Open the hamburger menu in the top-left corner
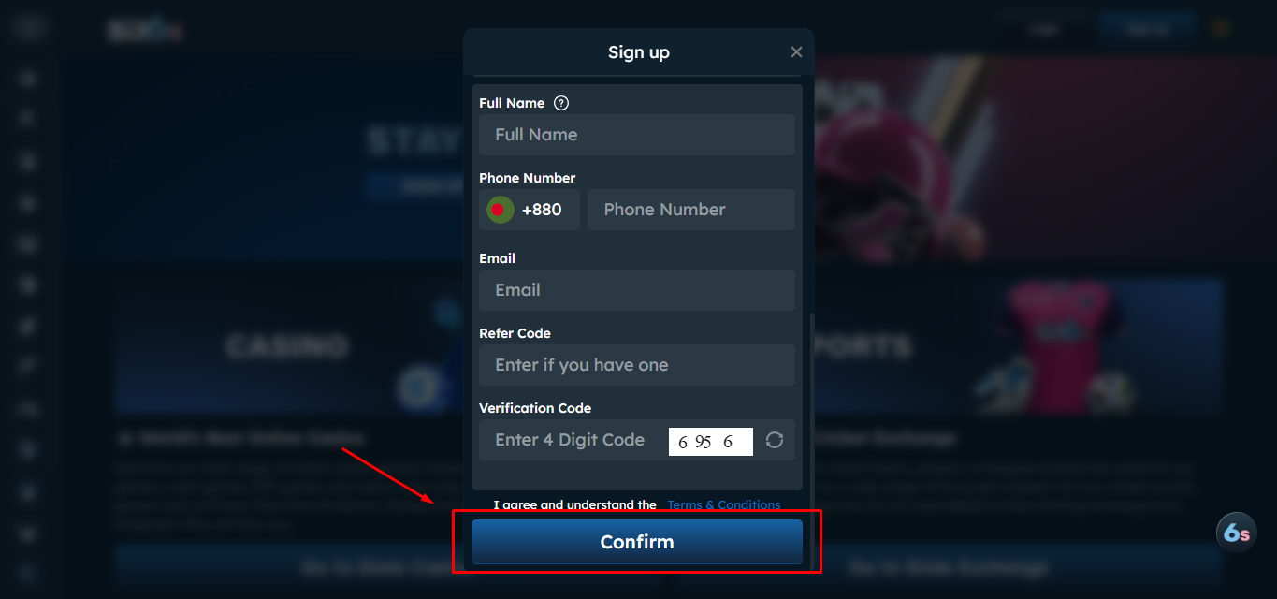 (29, 29)
